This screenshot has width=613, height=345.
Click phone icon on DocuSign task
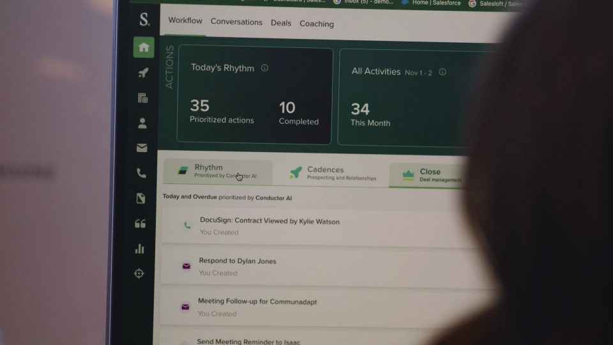tap(187, 226)
